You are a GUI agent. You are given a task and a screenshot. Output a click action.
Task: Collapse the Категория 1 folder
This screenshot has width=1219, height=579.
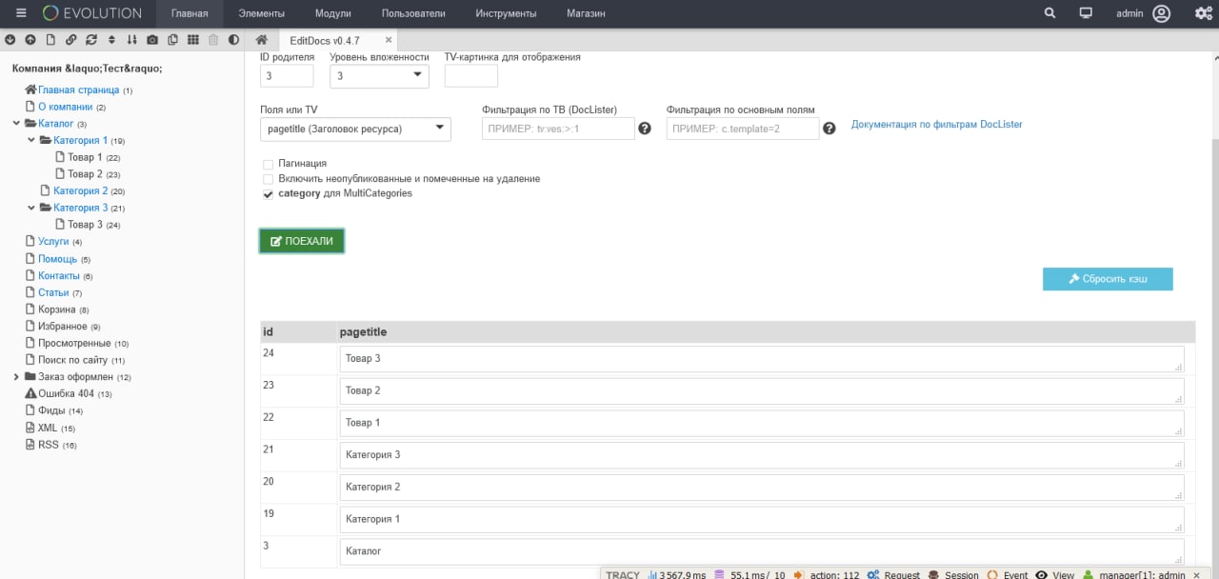[31, 141]
